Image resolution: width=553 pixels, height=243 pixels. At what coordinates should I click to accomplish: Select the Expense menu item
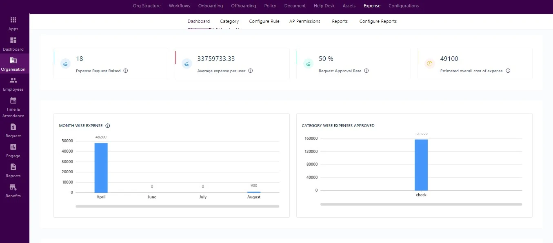click(372, 6)
